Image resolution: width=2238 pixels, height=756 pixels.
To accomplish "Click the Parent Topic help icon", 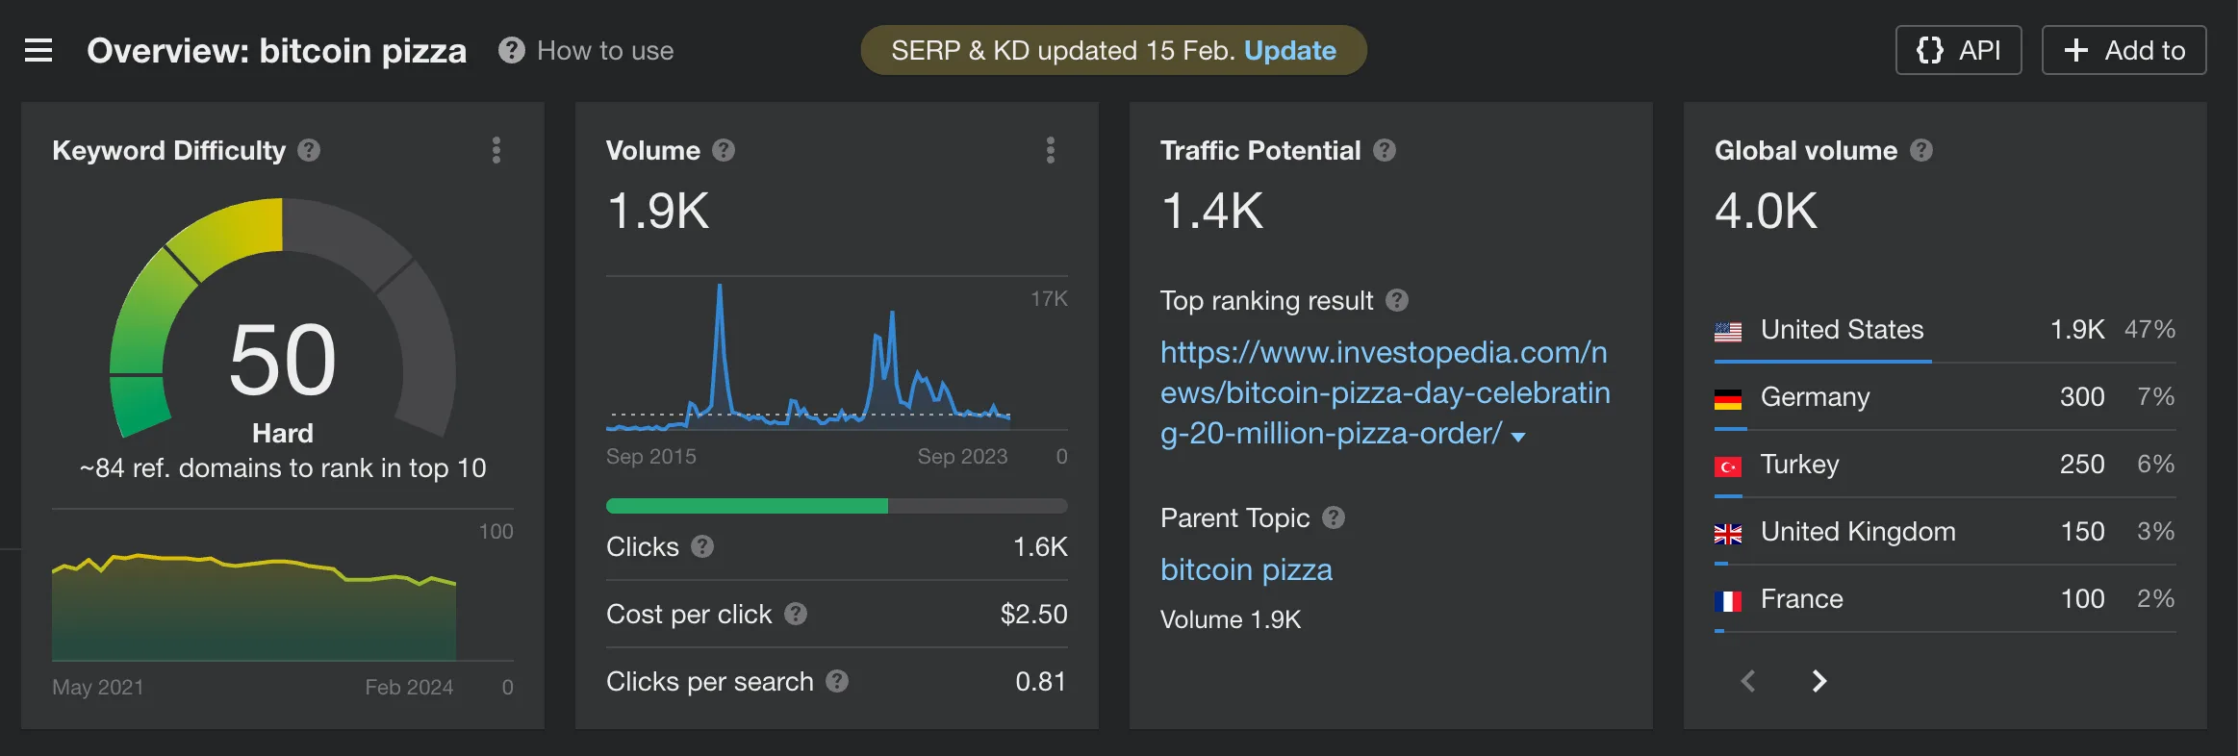I will tap(1335, 517).
